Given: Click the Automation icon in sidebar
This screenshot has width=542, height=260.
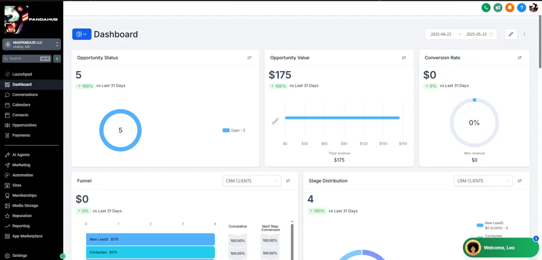Looking at the screenshot, I should (x=7, y=175).
